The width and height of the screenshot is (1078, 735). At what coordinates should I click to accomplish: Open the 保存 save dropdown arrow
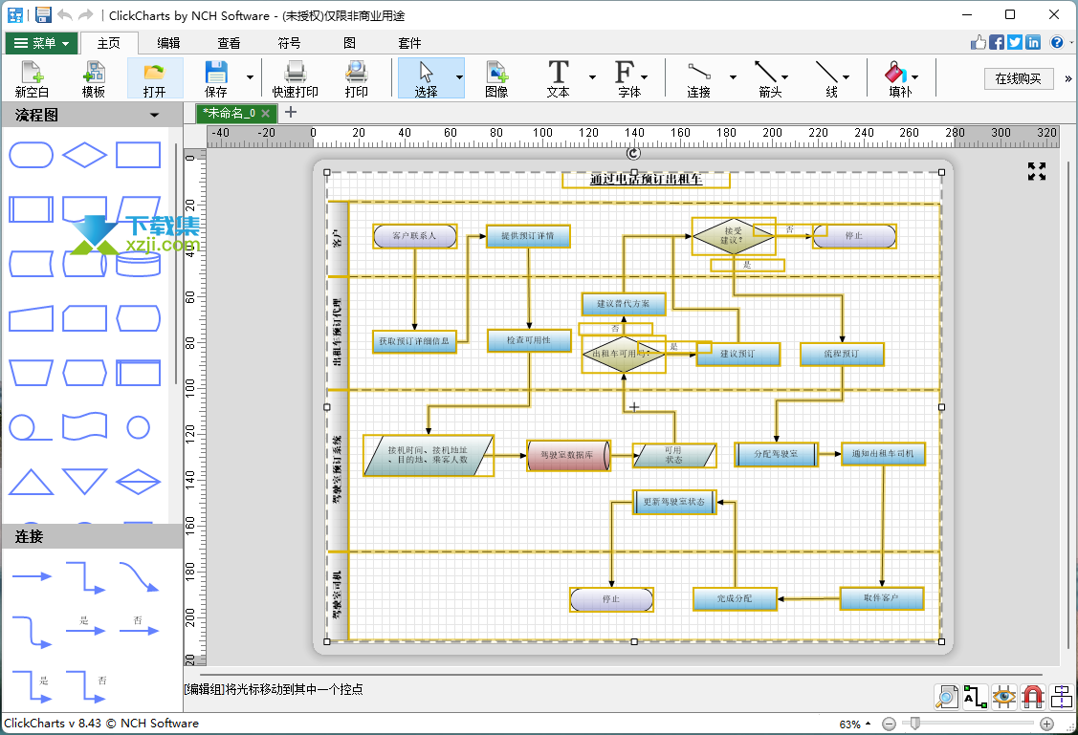point(250,77)
